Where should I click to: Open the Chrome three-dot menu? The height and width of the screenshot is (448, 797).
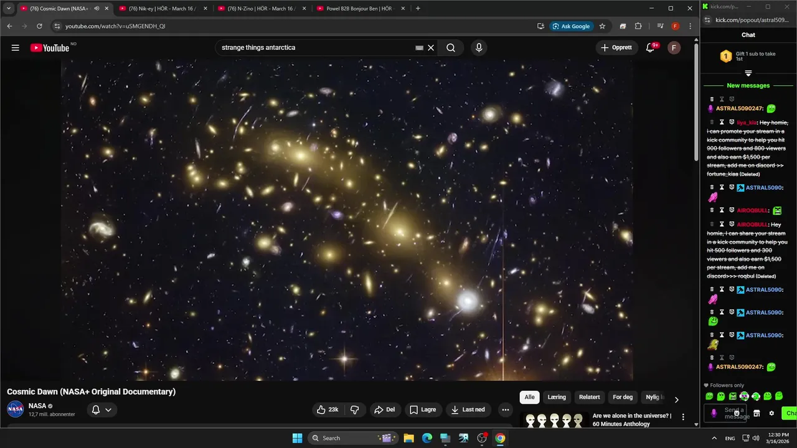pyautogui.click(x=690, y=26)
